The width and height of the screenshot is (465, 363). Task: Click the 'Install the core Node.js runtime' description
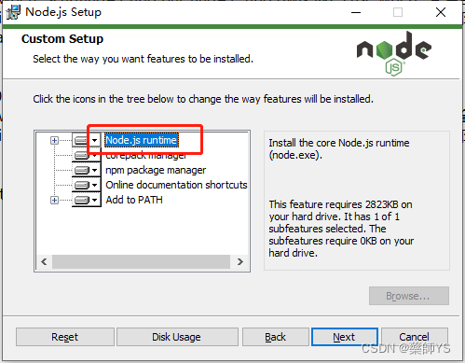tap(339, 148)
